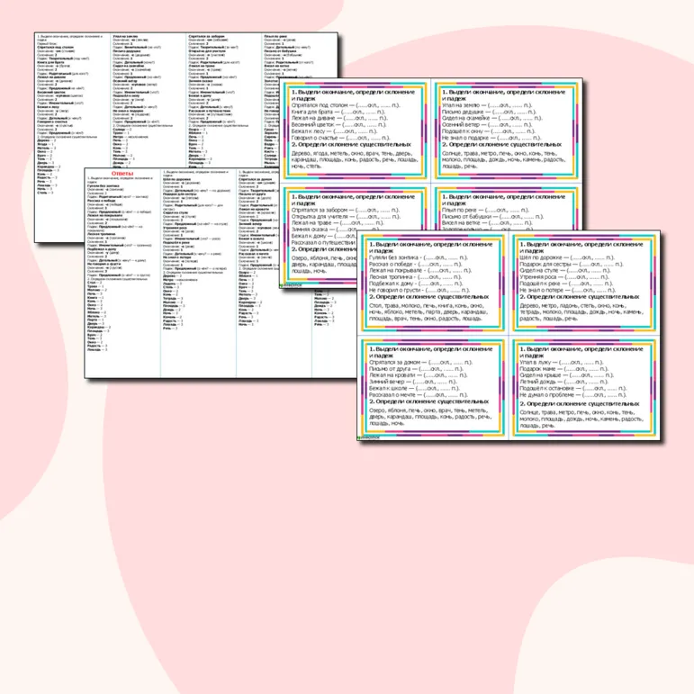Click the line 'Письмо от бабушки'
Screen dimensions: 694x694
tap(492, 216)
